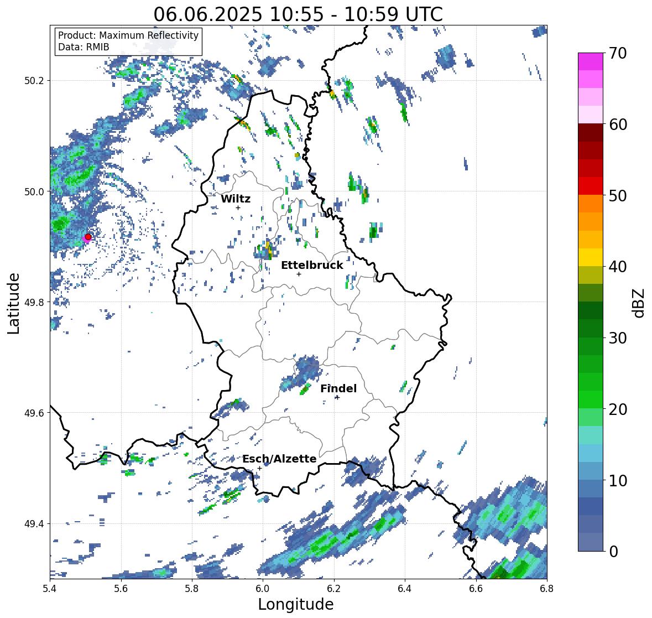Click longitude tick label 5.4
The width and height of the screenshot is (652, 618).
click(50, 589)
